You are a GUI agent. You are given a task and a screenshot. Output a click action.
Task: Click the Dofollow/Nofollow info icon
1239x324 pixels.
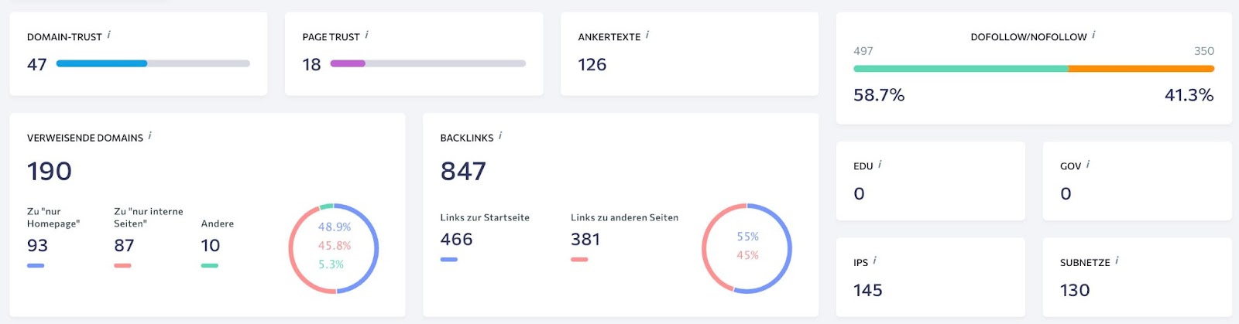(1093, 35)
